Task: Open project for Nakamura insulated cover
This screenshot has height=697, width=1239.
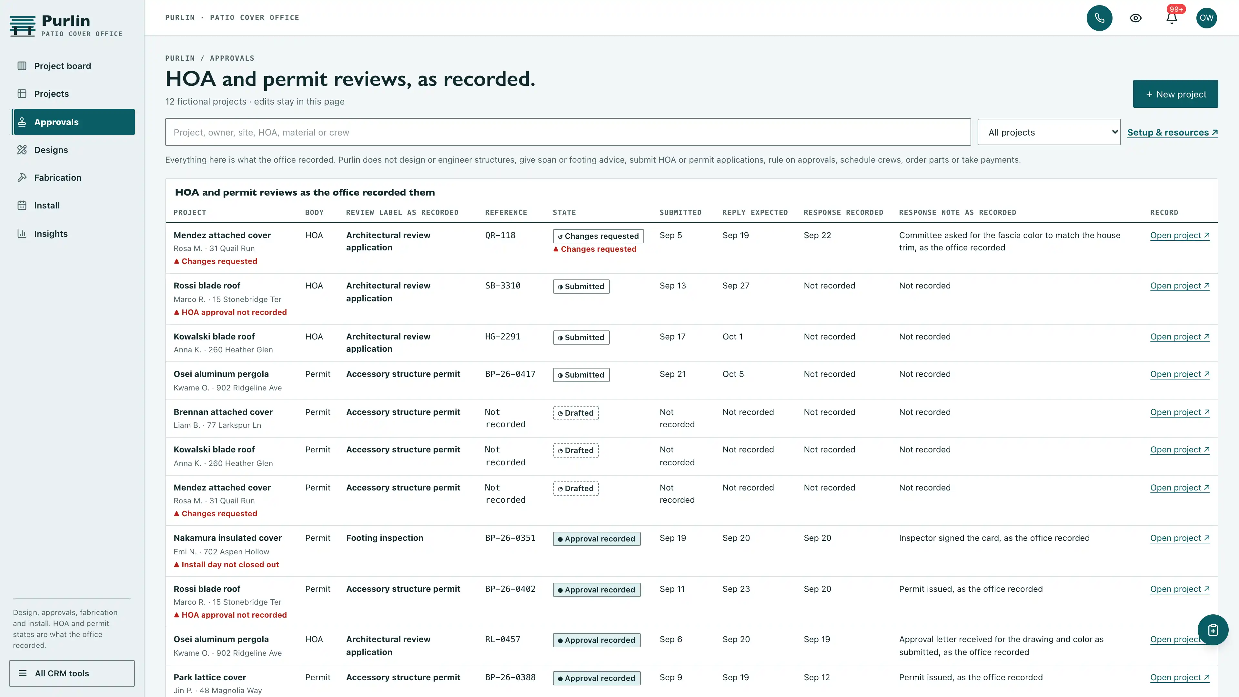Action: [1180, 538]
